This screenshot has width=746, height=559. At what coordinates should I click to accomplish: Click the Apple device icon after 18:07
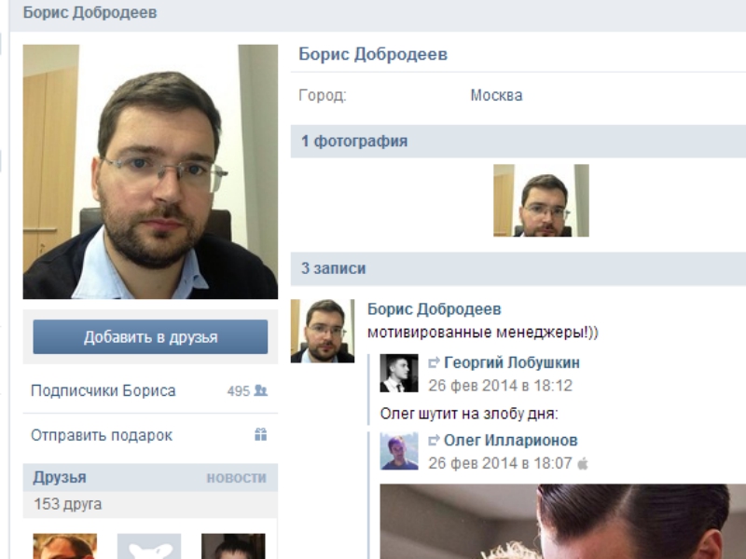(583, 463)
